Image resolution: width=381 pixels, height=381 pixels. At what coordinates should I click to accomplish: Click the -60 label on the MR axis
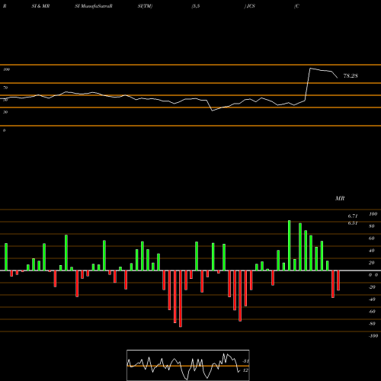372,312
